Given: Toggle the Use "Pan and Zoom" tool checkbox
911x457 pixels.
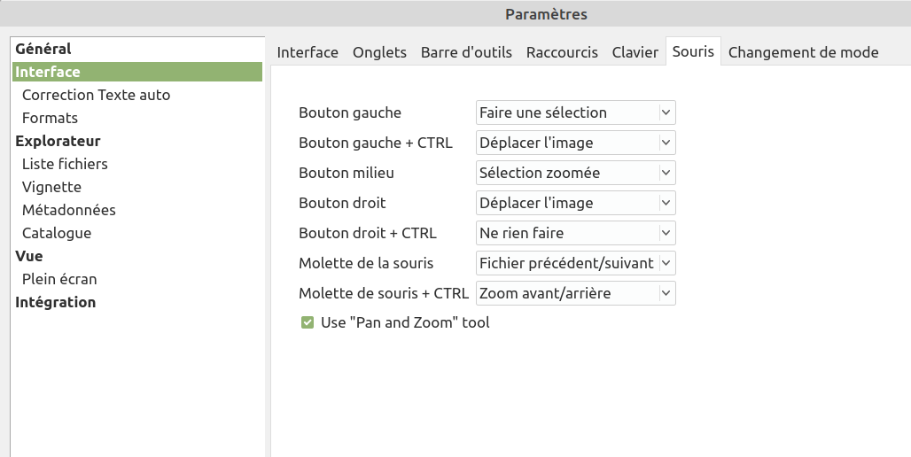Looking at the screenshot, I should [x=308, y=323].
